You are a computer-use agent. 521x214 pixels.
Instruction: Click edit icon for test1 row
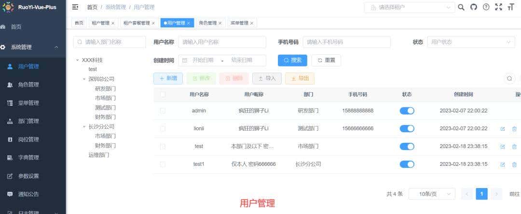502,164
